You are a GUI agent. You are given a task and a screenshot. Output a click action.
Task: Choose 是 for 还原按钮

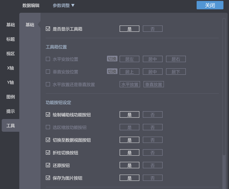coord(130,165)
